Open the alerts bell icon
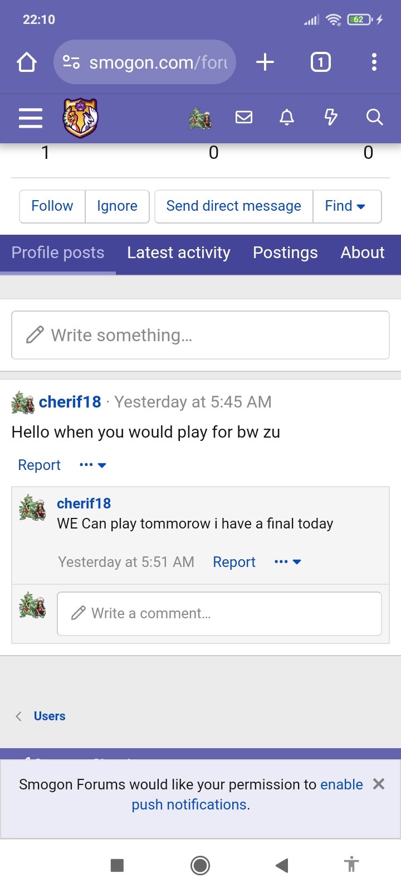The width and height of the screenshot is (401, 892). coord(287,117)
